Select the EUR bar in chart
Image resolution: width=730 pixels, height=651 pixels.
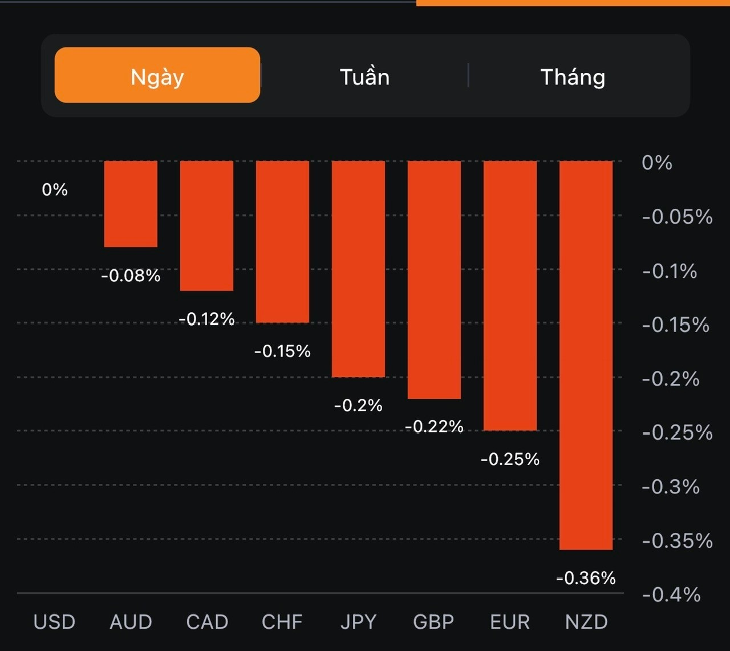click(510, 296)
